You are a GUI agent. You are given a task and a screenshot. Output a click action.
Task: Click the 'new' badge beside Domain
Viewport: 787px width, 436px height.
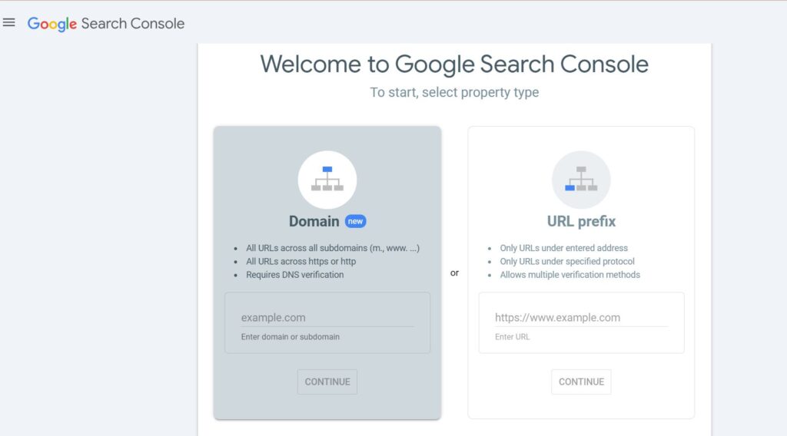click(355, 222)
